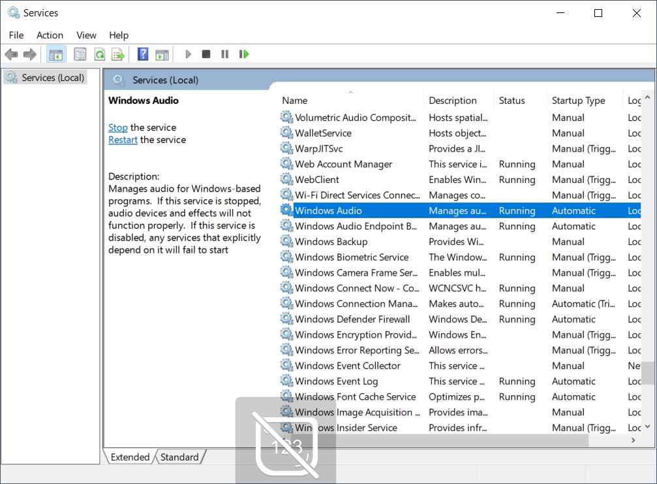Image resolution: width=657 pixels, height=484 pixels.
Task: Switch to the Extended tab
Action: 130,457
